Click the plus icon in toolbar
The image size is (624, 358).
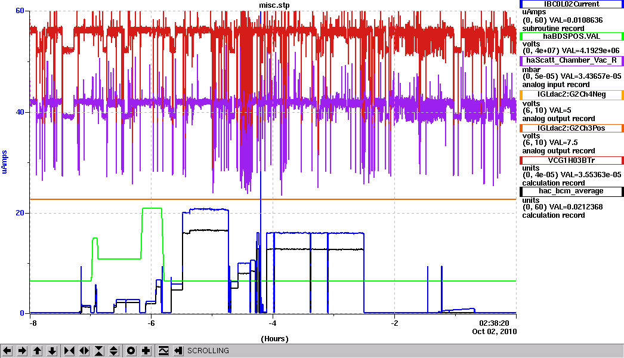146,351
